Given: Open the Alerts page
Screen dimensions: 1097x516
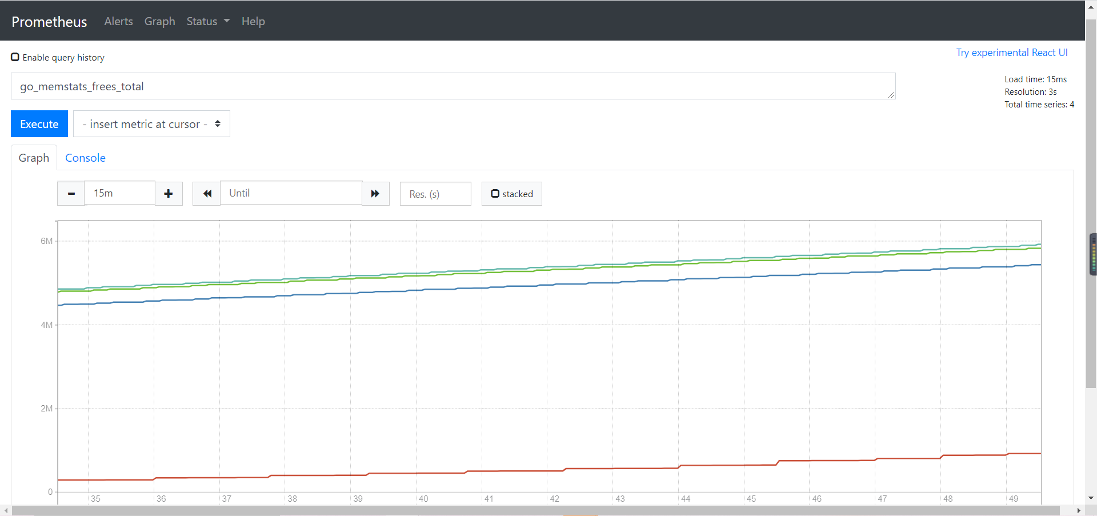Looking at the screenshot, I should (x=118, y=21).
